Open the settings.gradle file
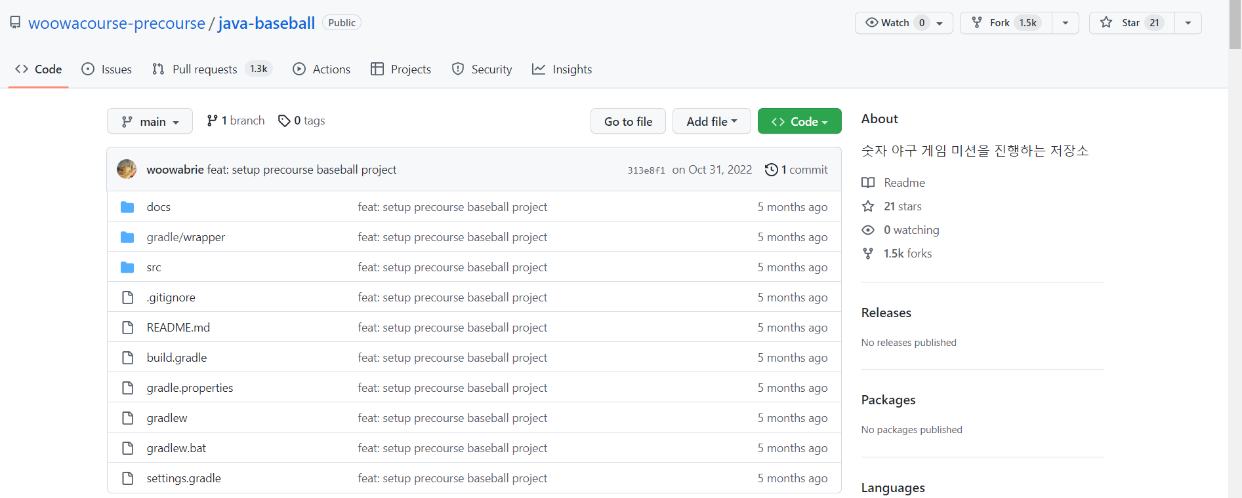 coord(184,478)
